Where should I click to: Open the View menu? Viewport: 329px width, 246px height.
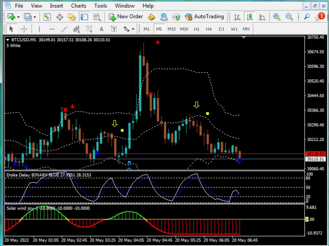[x=36, y=6]
